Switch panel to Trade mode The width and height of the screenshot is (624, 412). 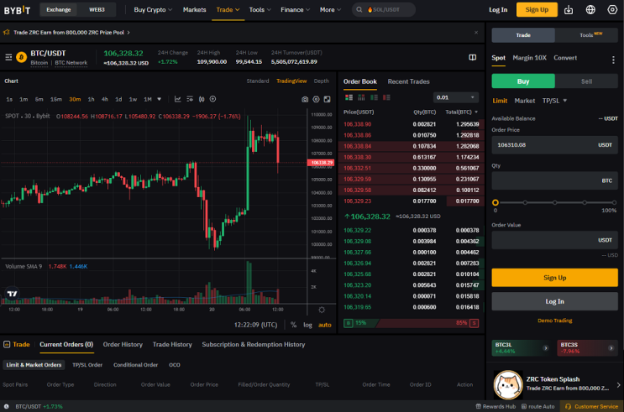pyautogui.click(x=523, y=35)
